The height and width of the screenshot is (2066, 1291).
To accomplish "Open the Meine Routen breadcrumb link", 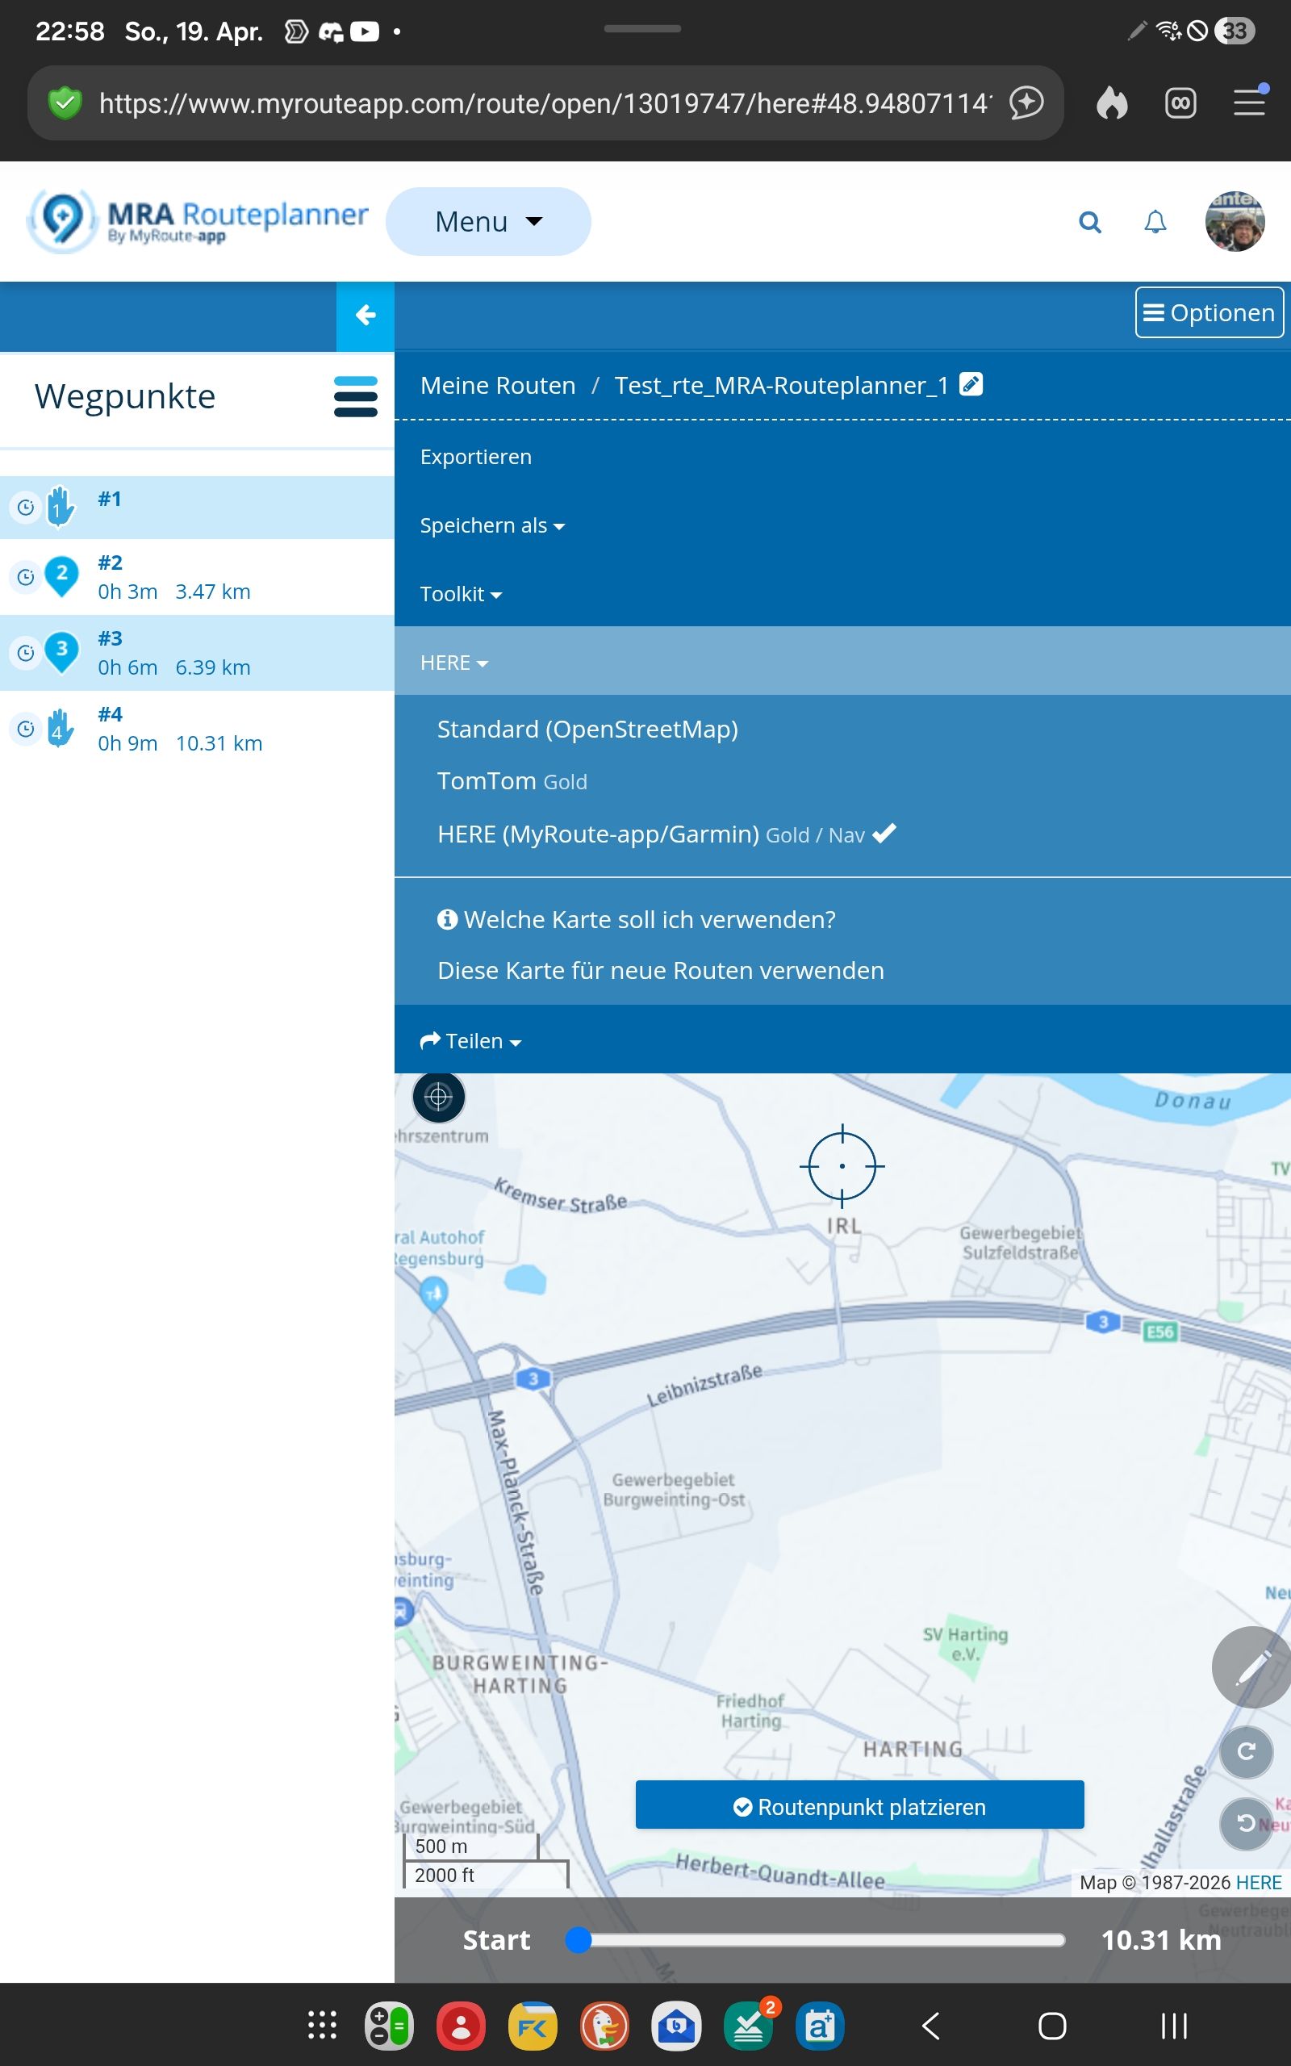I will pyautogui.click(x=498, y=386).
